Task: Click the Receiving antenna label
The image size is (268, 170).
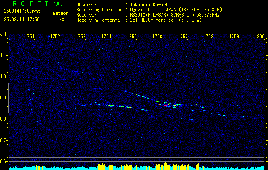Action: point(98,20)
